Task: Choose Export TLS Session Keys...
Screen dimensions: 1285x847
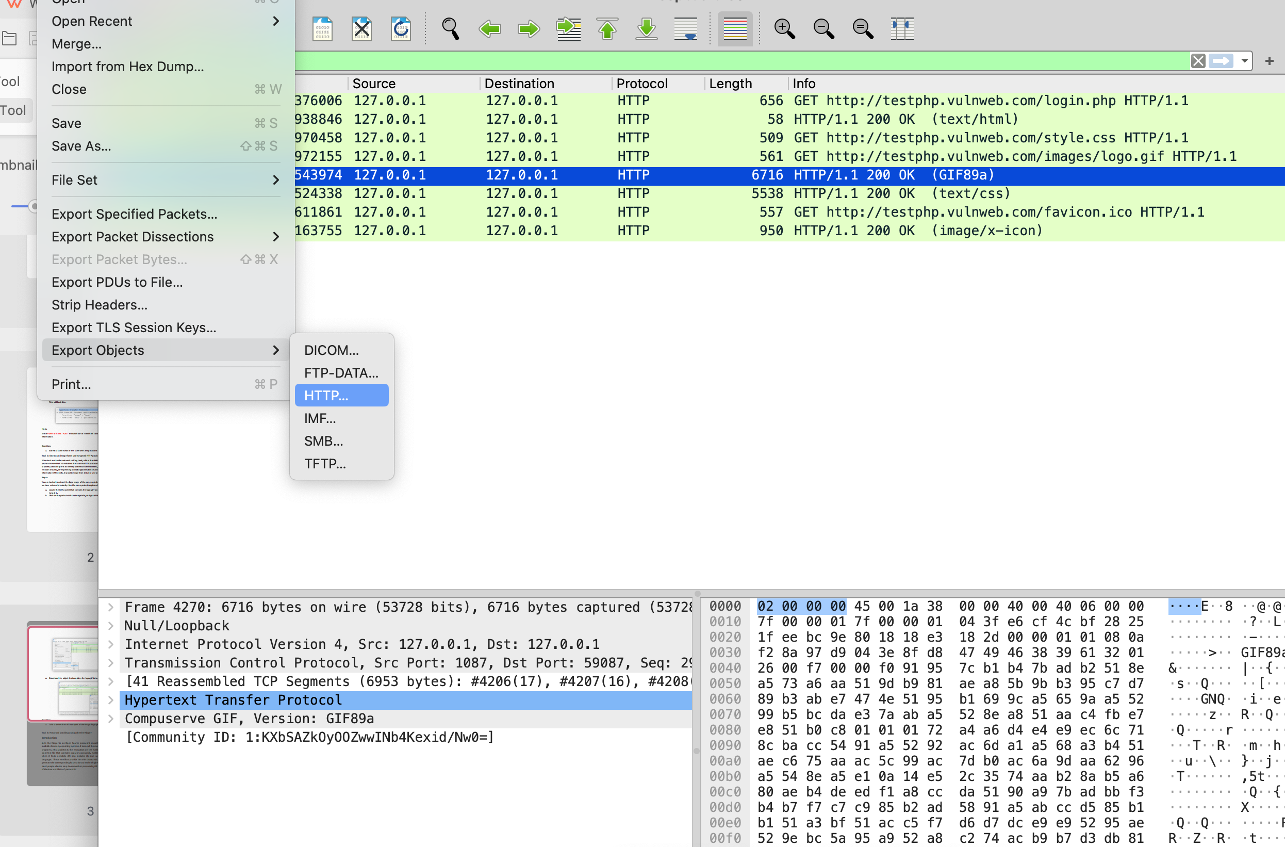Action: coord(166,328)
